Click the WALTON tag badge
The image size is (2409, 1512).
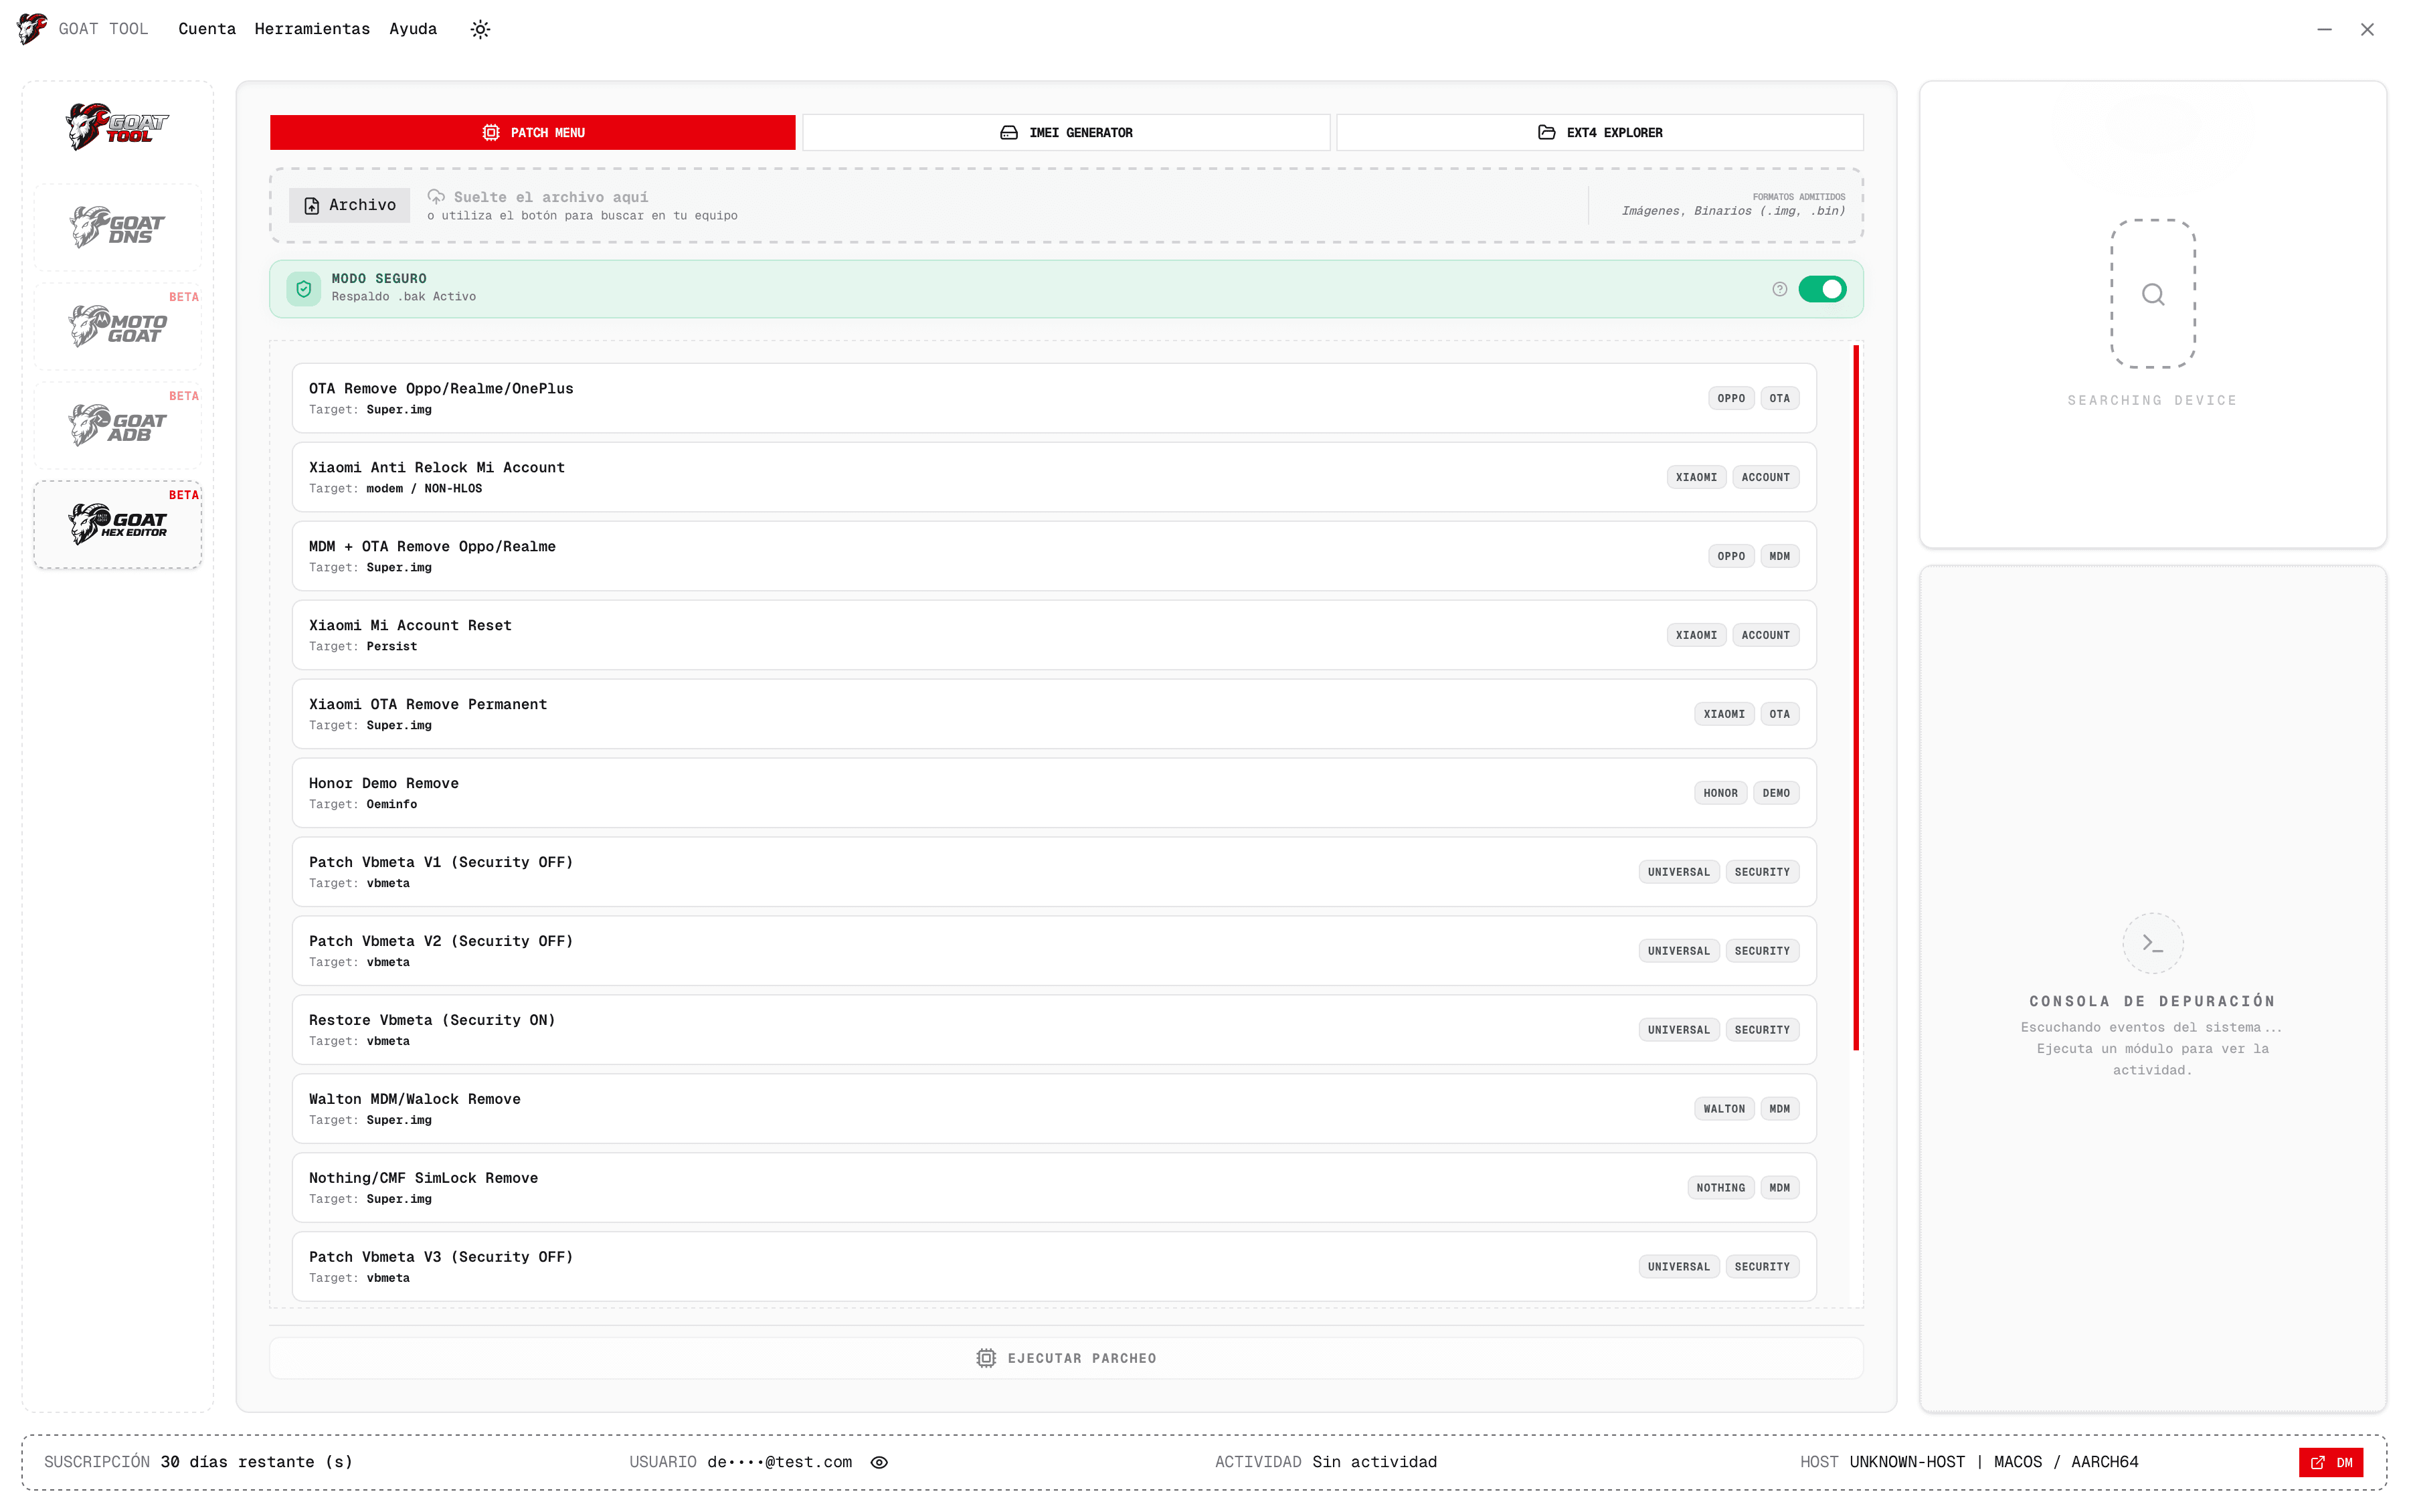(x=1724, y=1109)
